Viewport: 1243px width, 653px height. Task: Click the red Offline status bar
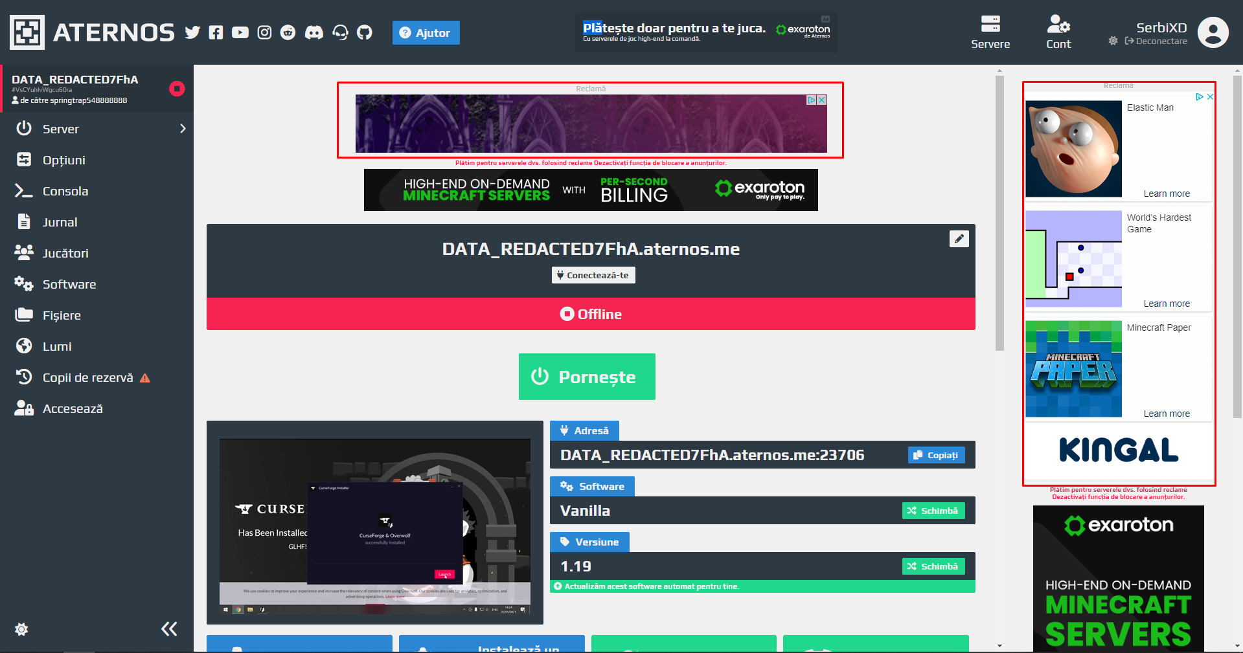[591, 314]
